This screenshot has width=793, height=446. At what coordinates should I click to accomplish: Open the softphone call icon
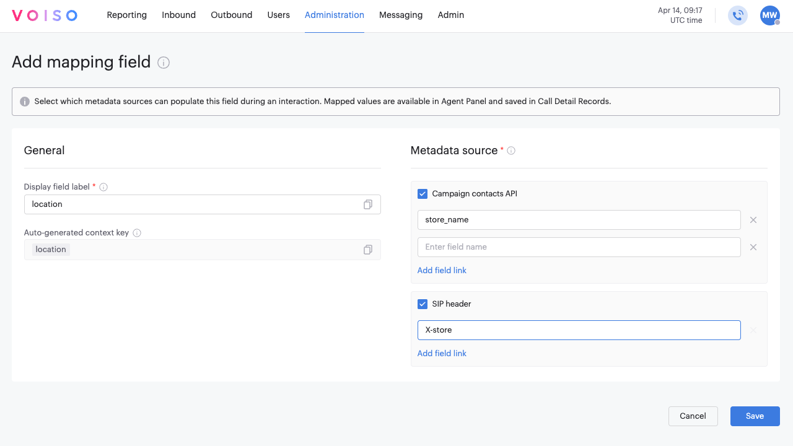pyautogui.click(x=738, y=15)
